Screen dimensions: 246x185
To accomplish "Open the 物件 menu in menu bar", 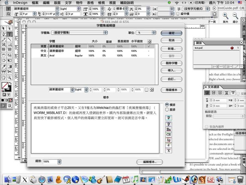I will [79, 2].
